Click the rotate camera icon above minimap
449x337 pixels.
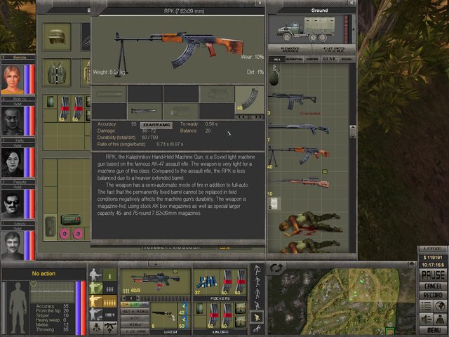[275, 268]
